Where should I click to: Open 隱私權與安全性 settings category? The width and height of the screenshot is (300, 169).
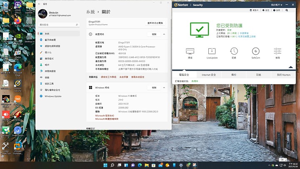click(59, 90)
